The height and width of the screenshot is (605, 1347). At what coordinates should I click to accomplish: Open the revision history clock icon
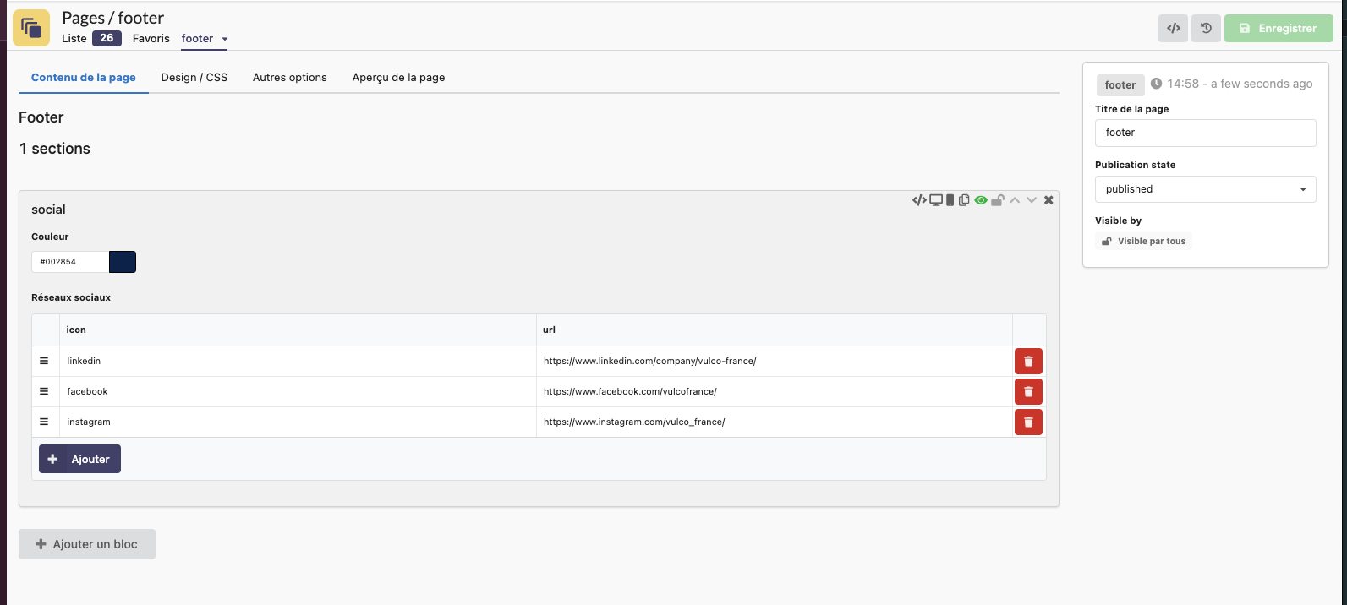(1206, 28)
